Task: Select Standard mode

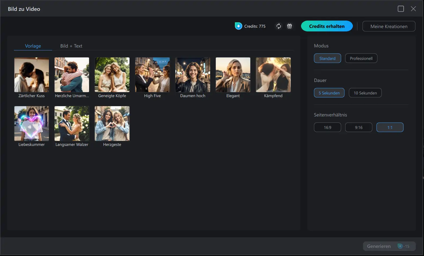Action: point(327,58)
